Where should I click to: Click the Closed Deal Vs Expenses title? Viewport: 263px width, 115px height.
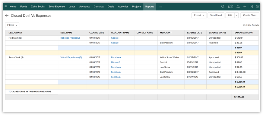pyautogui.click(x=31, y=16)
